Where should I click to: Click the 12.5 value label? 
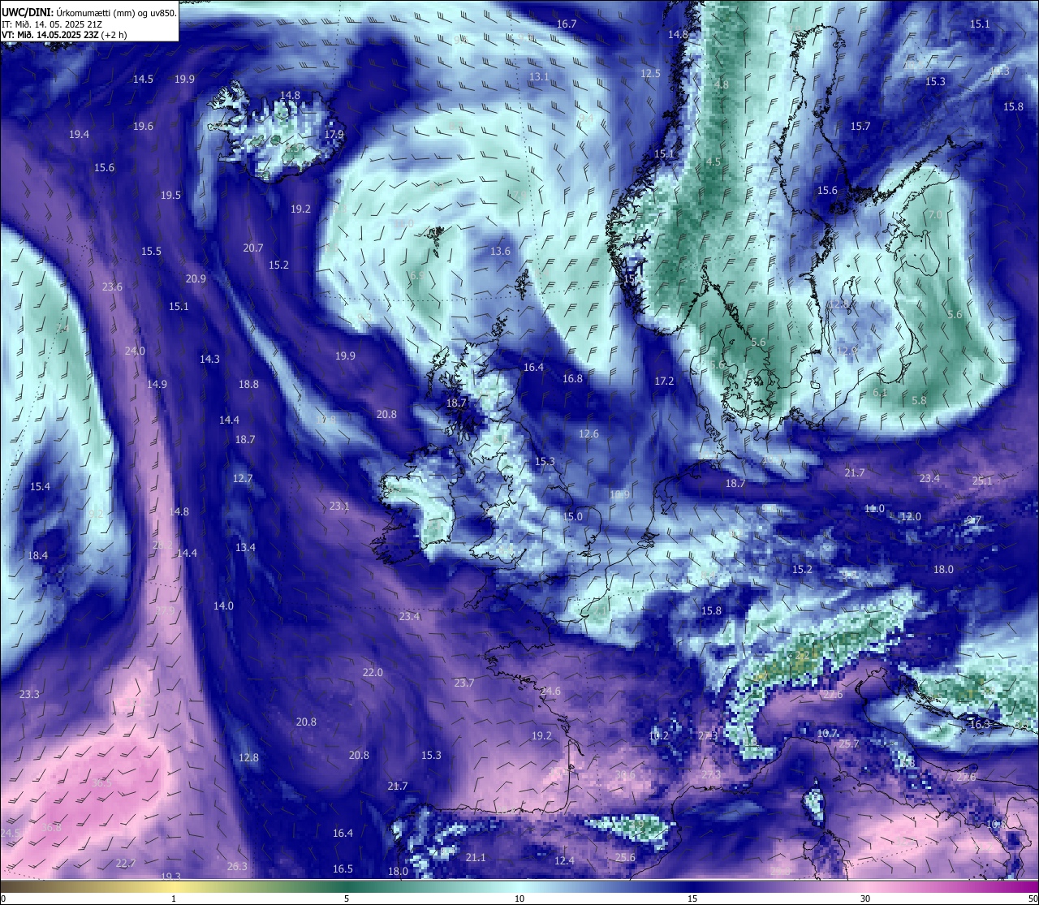(650, 73)
